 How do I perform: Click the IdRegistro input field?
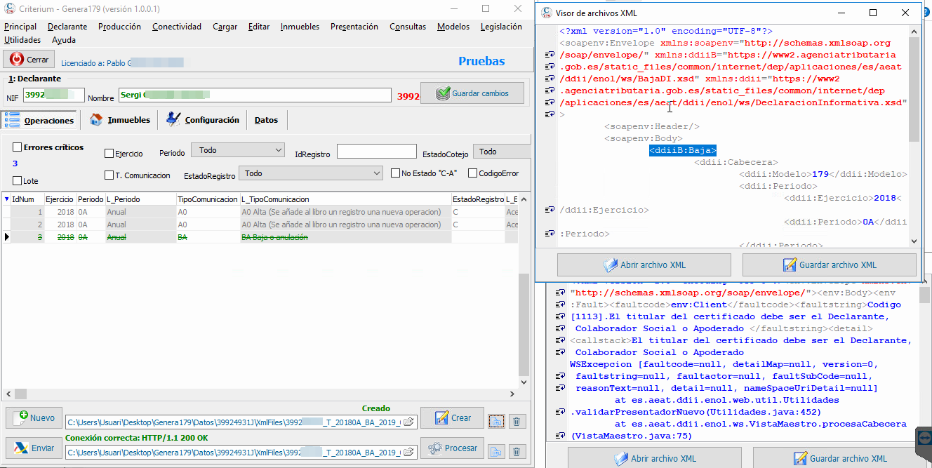coord(377,152)
